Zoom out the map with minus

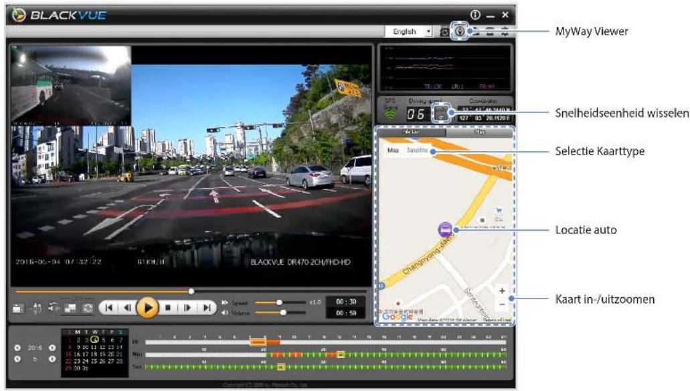click(x=502, y=304)
